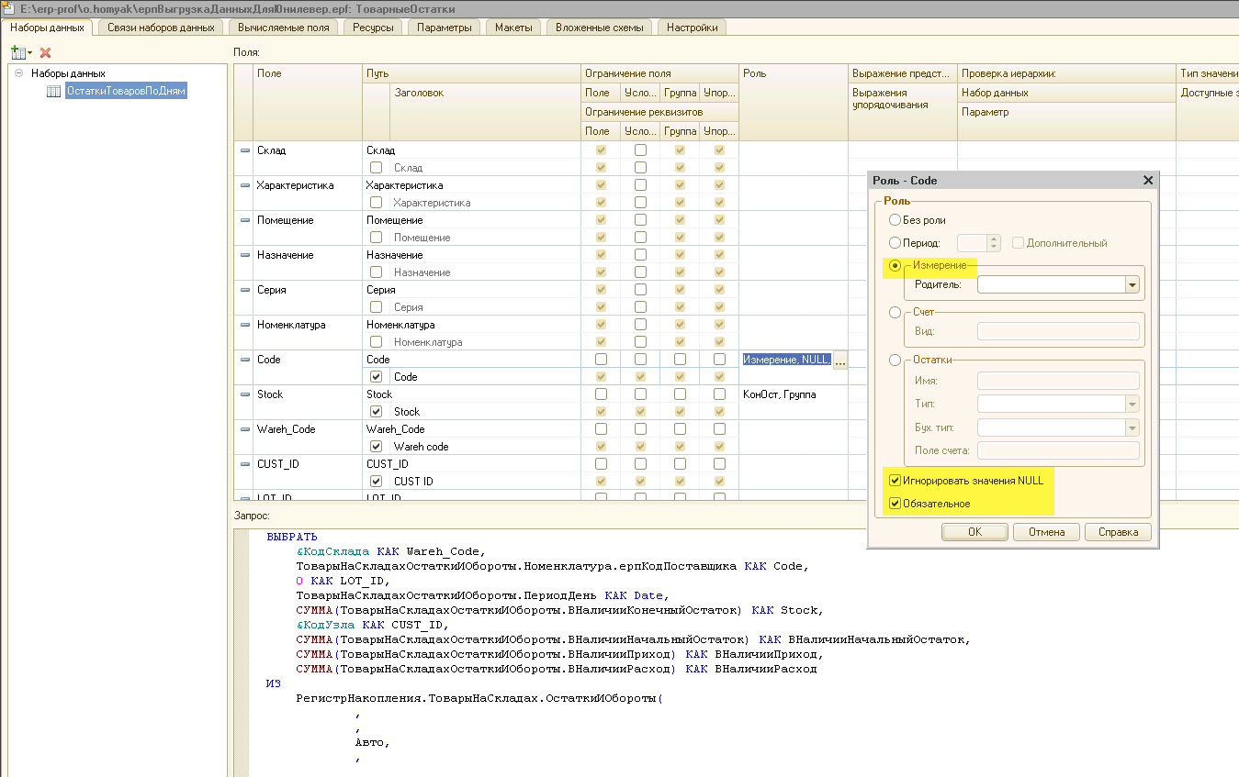Toggle Stock row Группа restriction checkbox
Viewport: 1239px width, 777px height.
pos(680,394)
